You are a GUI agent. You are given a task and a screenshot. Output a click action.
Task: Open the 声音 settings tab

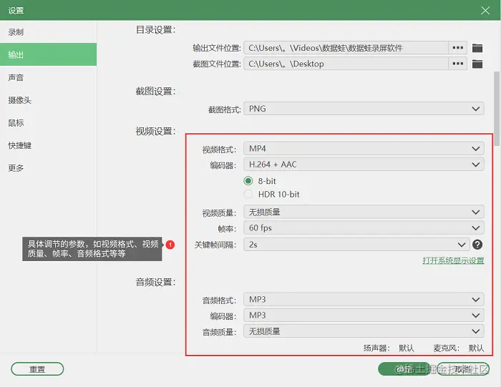48,77
